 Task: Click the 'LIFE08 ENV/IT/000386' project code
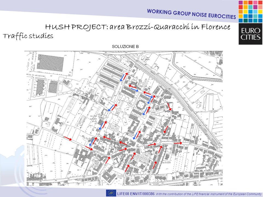point(136,194)
